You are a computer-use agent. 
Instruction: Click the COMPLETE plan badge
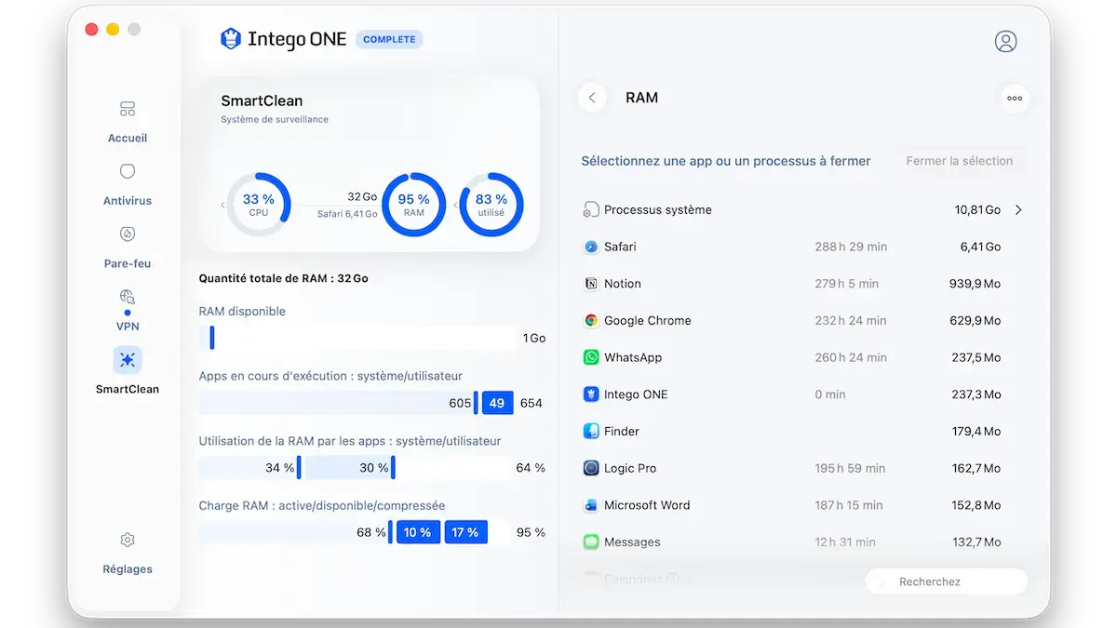pos(390,39)
